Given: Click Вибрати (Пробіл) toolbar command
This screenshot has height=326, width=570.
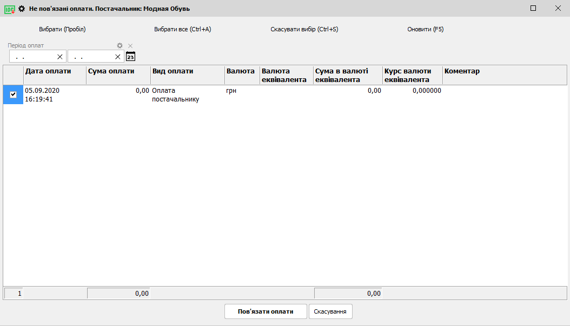Looking at the screenshot, I should (62, 29).
